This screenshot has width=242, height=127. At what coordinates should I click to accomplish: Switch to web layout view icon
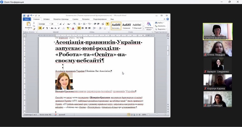(134, 115)
